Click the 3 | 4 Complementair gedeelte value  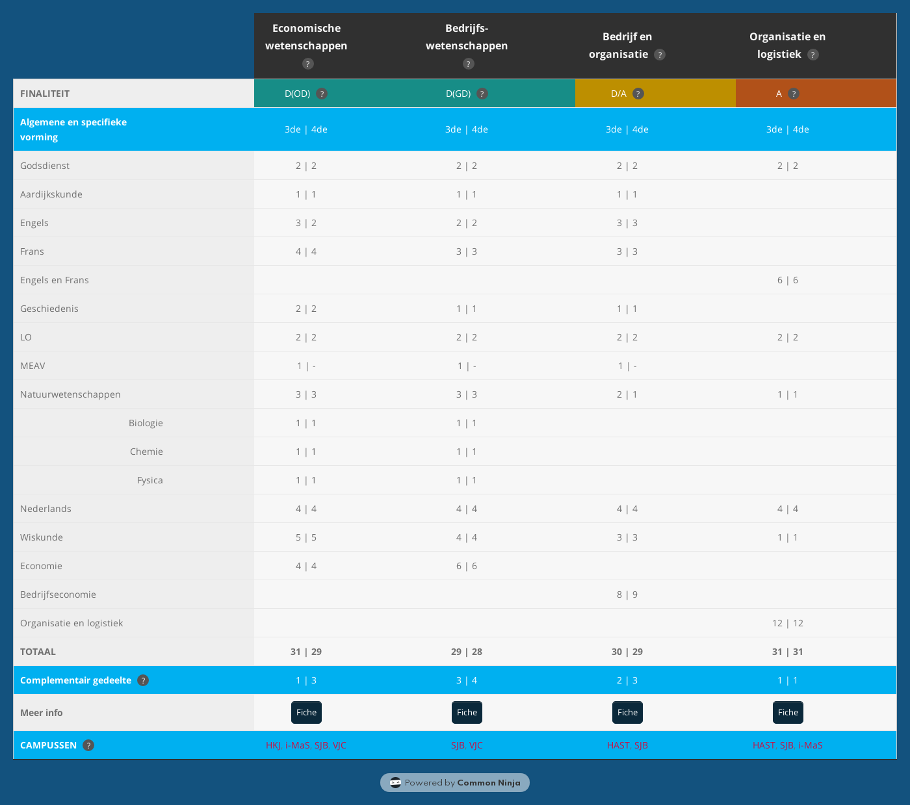pos(467,680)
